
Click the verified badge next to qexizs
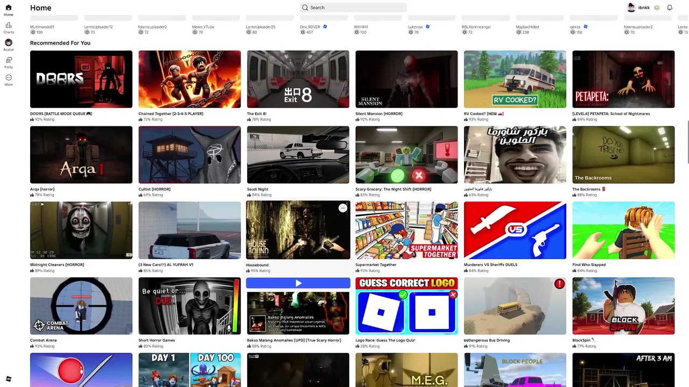(586, 26)
